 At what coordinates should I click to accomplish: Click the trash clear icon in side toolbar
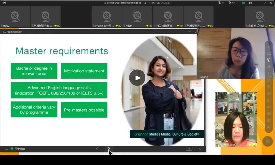tap(269, 87)
